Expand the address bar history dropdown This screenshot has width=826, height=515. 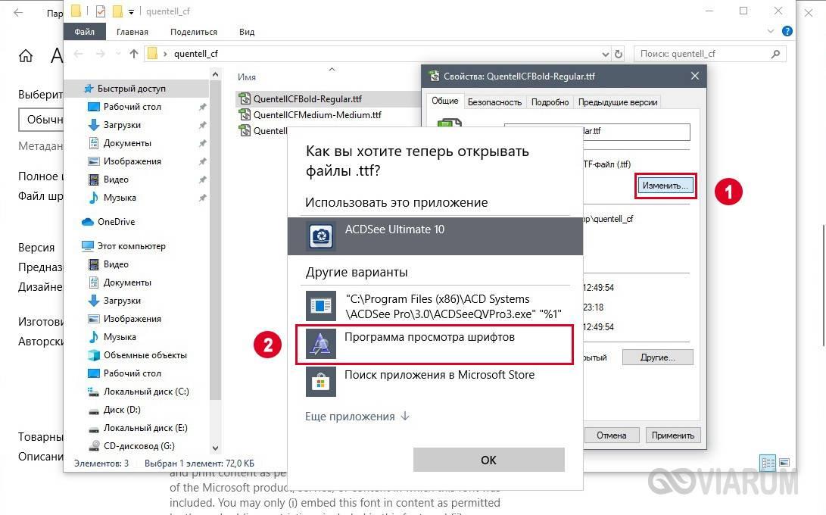pos(605,54)
